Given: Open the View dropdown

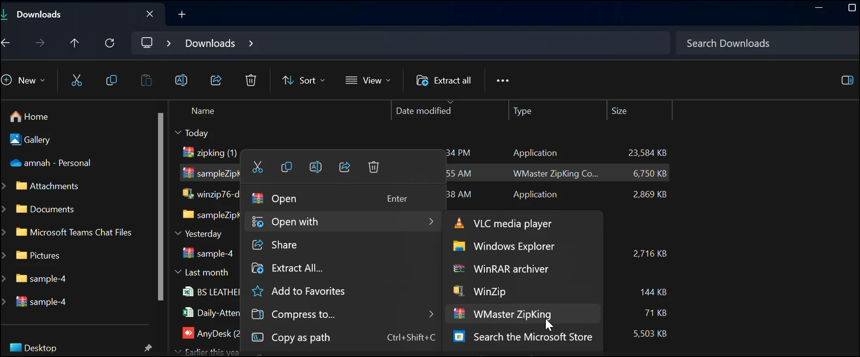Looking at the screenshot, I should [x=368, y=81].
